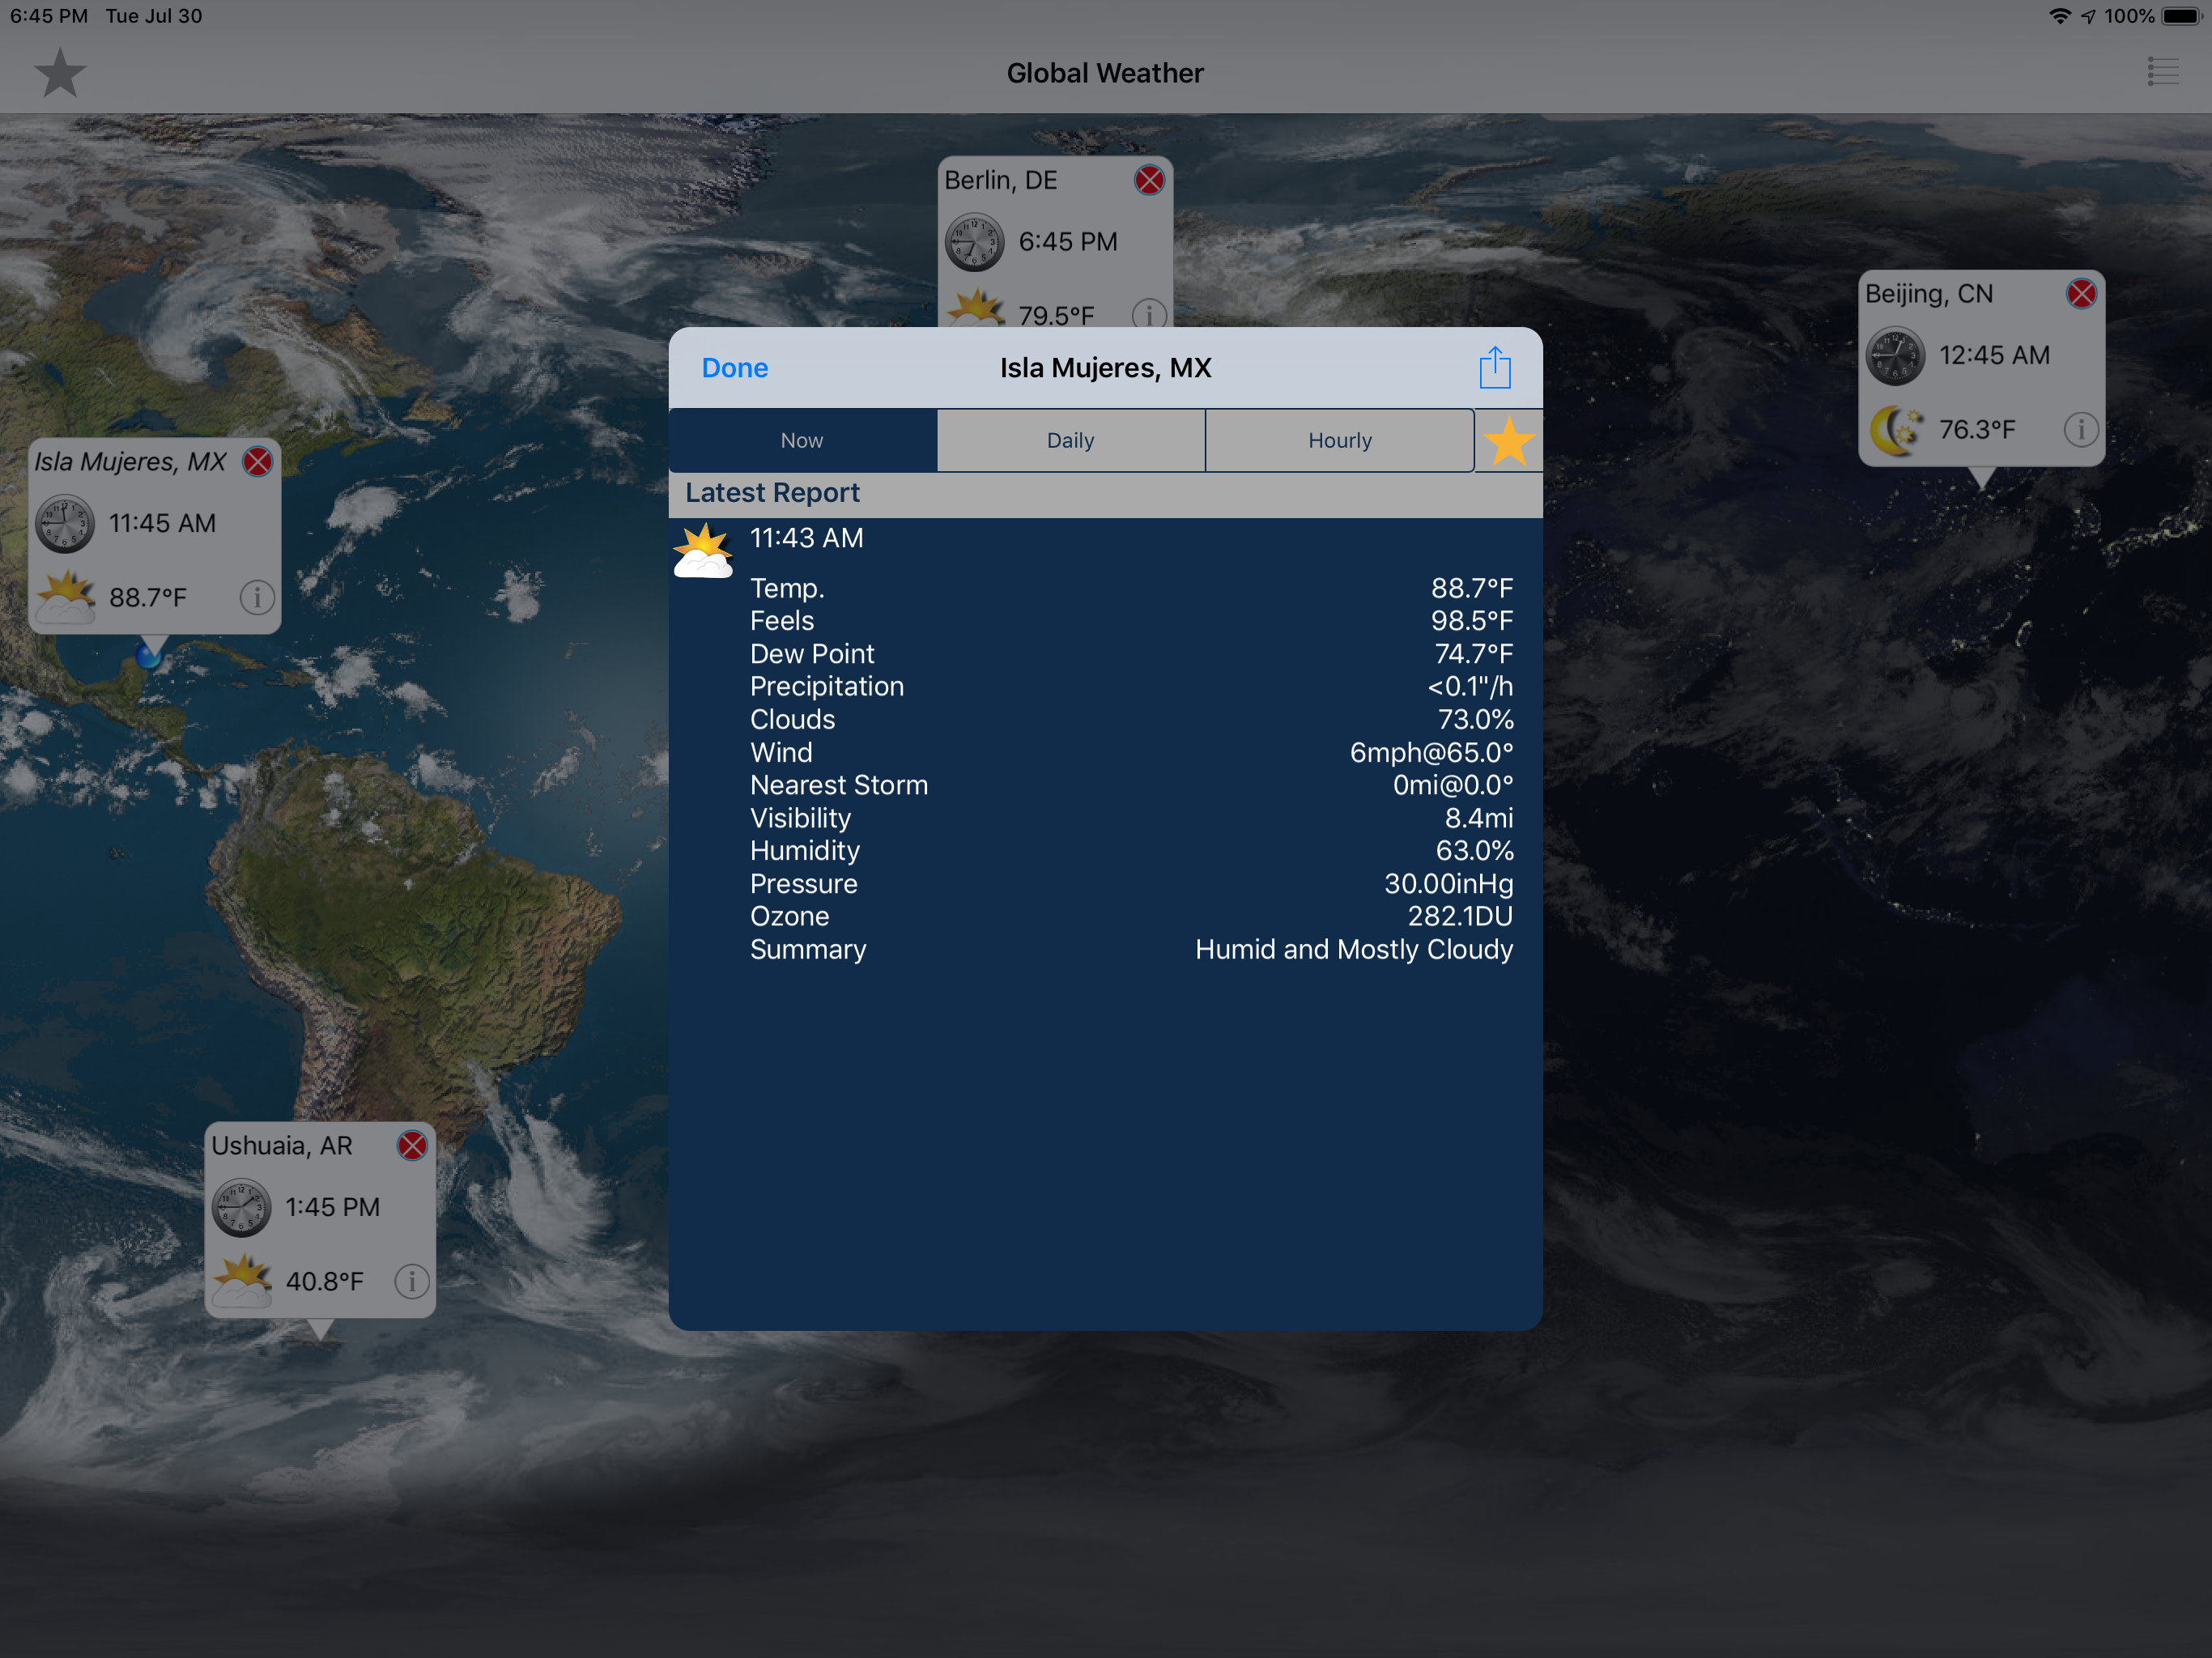Remove the Beijing, CN weather card
This screenshot has width=2212, height=1658.
(2081, 294)
